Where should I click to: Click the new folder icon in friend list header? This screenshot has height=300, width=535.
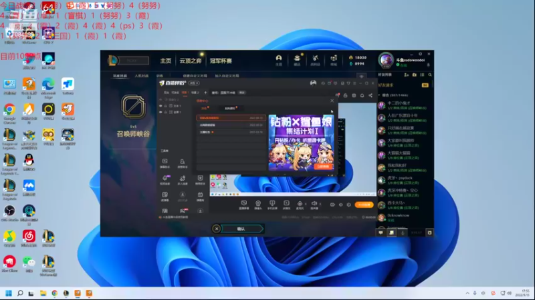pyautogui.click(x=414, y=75)
